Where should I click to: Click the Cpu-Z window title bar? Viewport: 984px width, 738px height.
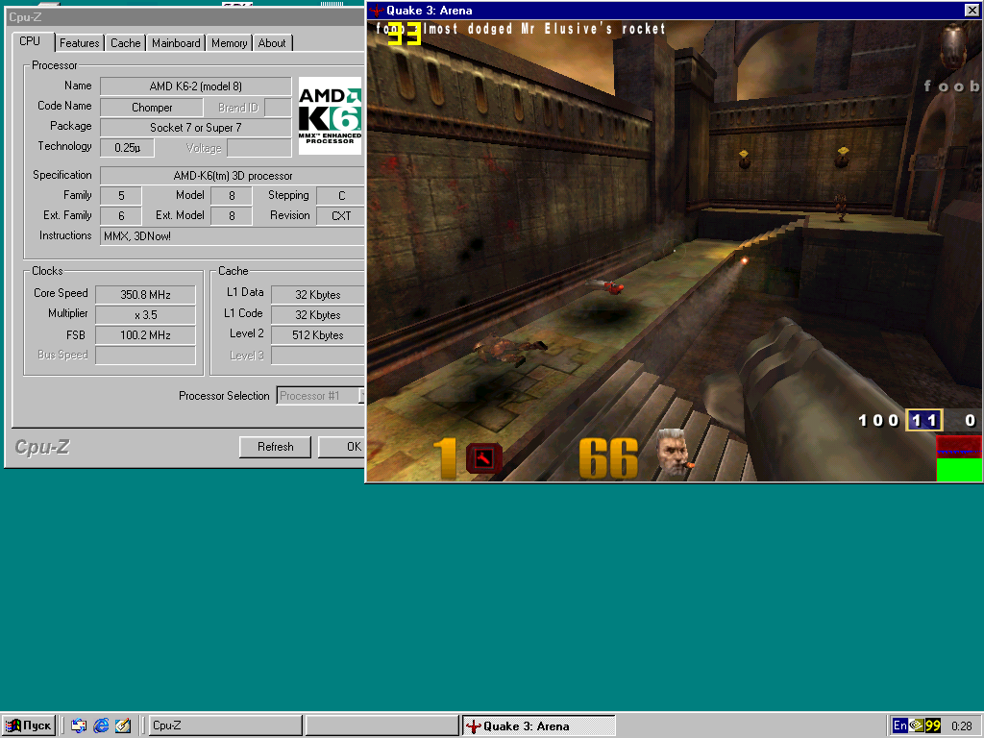[185, 17]
